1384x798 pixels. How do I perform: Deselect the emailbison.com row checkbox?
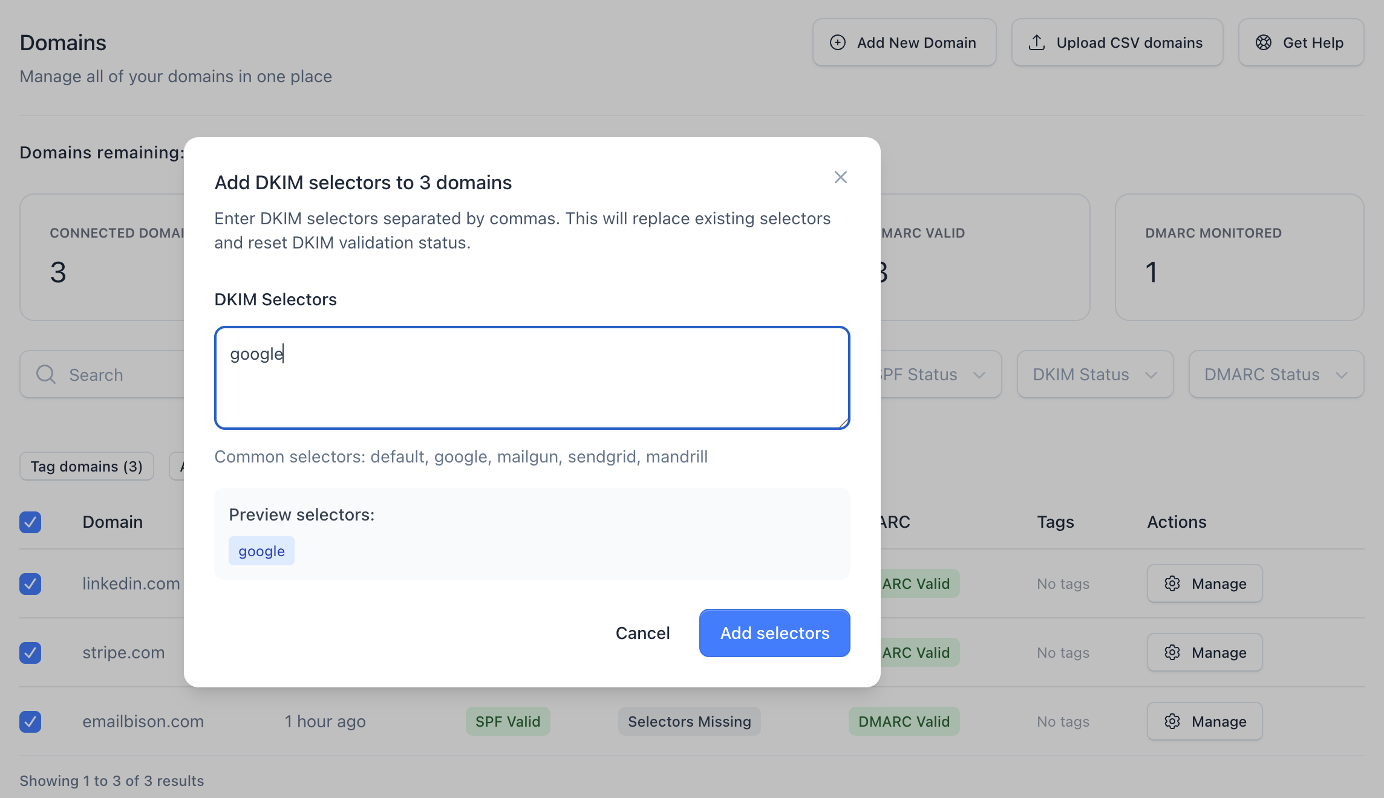click(30, 721)
